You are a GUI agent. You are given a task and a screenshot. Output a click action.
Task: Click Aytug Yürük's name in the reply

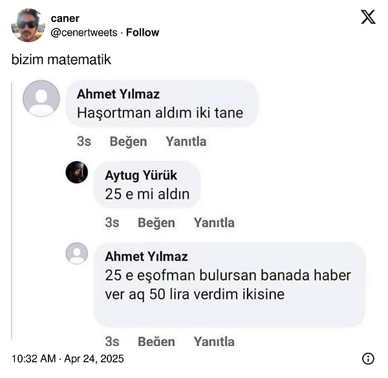141,175
